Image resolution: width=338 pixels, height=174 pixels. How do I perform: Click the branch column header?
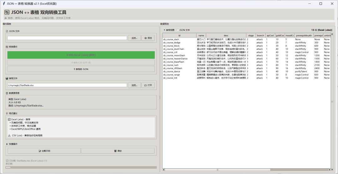point(261,35)
